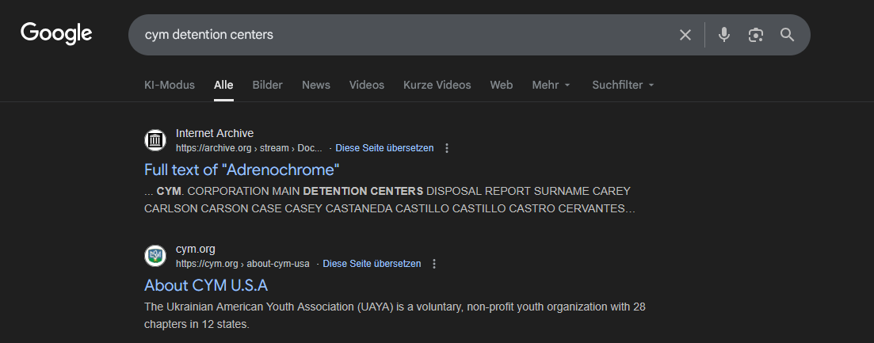Click the Google logo
The image size is (874, 343).
click(56, 33)
